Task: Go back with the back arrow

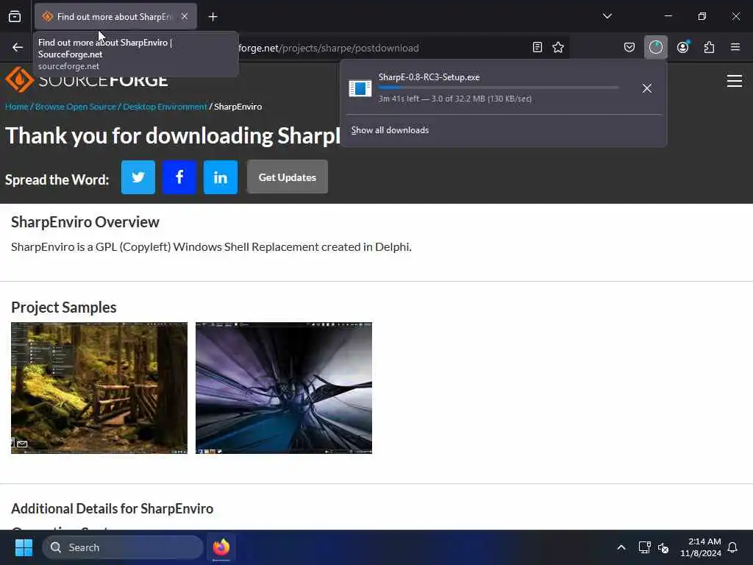Action: pos(18,47)
